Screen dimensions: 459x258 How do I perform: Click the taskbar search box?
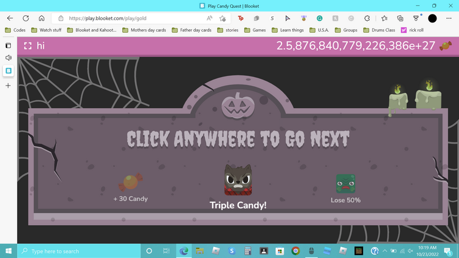pyautogui.click(x=79, y=251)
